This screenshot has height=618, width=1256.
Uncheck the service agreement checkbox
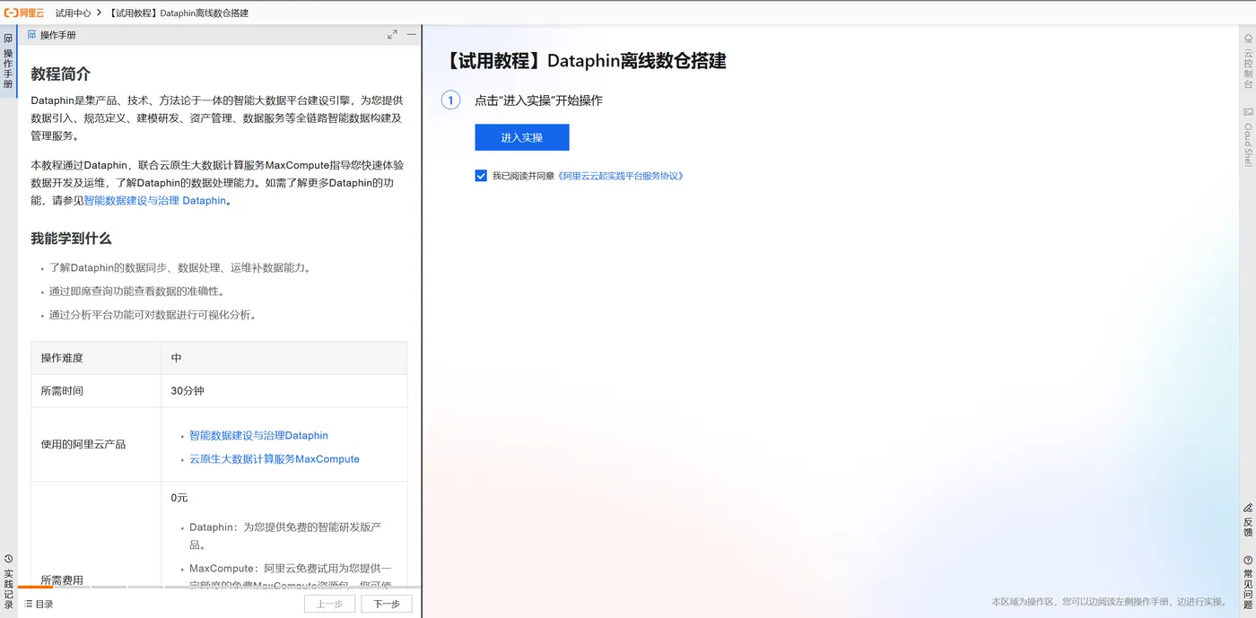click(x=481, y=176)
